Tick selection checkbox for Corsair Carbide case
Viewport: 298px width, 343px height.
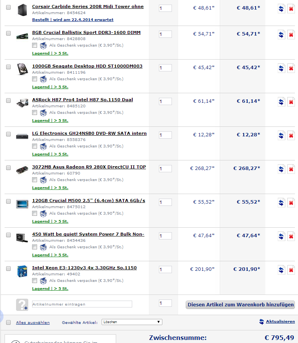coord(8,7)
